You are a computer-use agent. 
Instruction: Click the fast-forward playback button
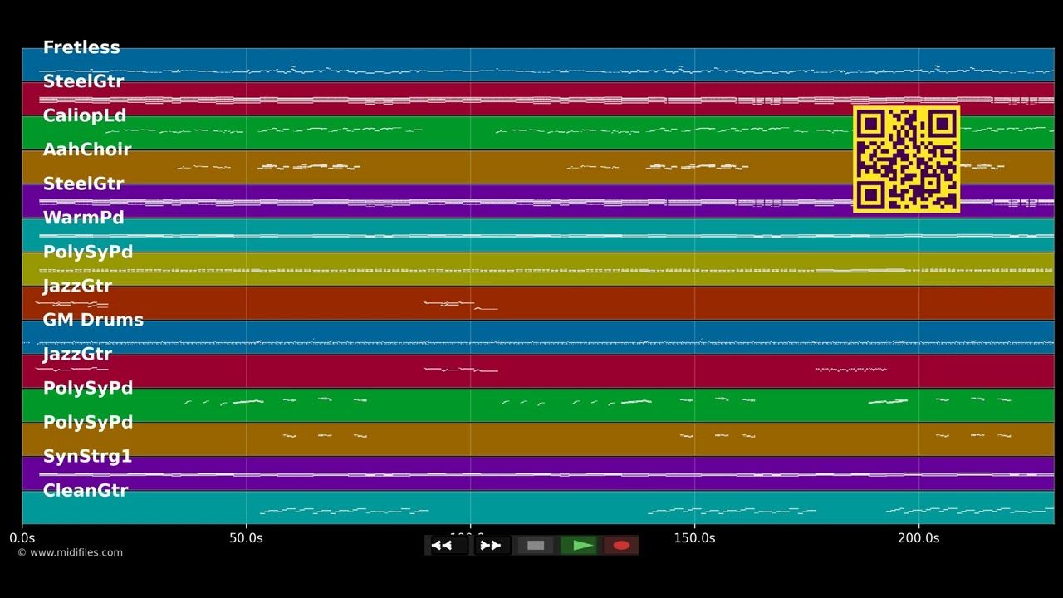[491, 546]
